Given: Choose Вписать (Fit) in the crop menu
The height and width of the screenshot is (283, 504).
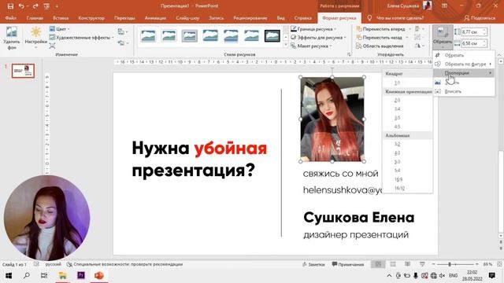Looking at the screenshot, I should pyautogui.click(x=464, y=91).
